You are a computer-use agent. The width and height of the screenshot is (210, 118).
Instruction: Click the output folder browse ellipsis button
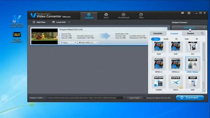(x=124, y=98)
